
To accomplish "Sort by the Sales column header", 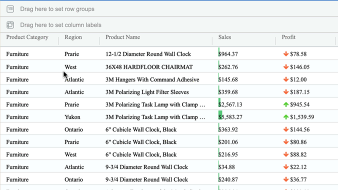I will click(x=224, y=37).
